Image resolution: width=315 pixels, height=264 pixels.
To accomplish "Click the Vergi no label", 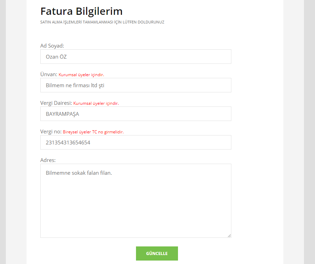I will pyautogui.click(x=50, y=131).
